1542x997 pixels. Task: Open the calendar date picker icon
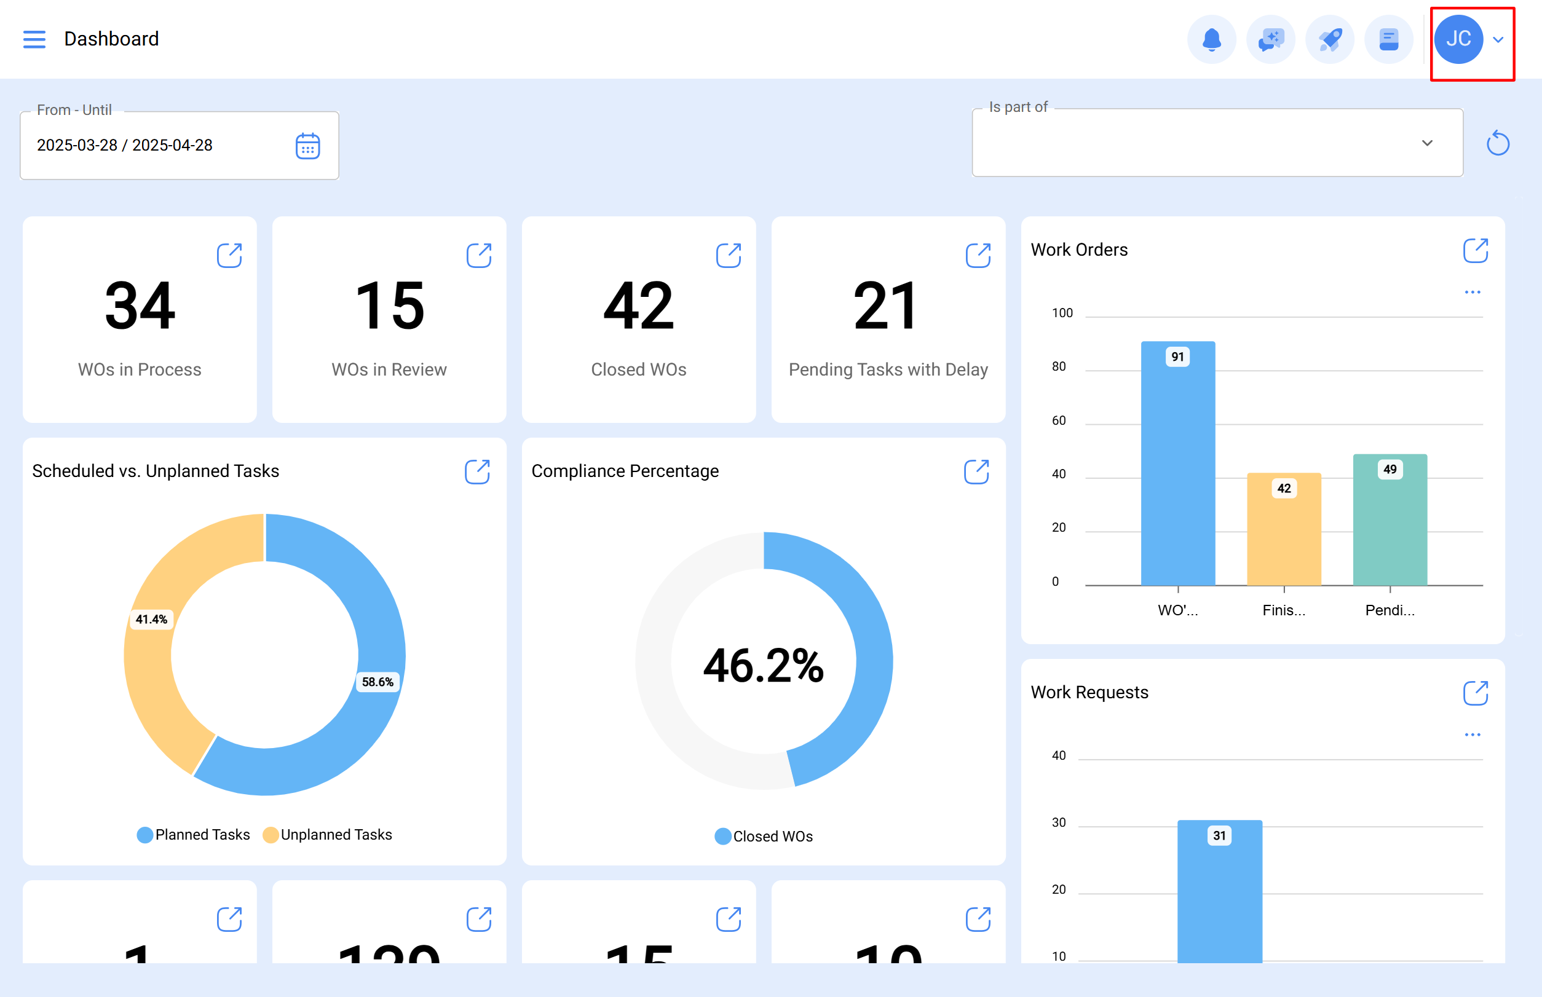click(x=307, y=145)
